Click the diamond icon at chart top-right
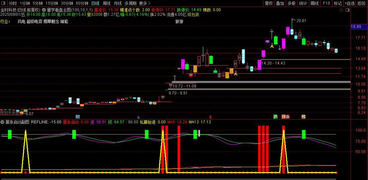The width and height of the screenshot is (368, 180). pyautogui.click(x=341, y=10)
